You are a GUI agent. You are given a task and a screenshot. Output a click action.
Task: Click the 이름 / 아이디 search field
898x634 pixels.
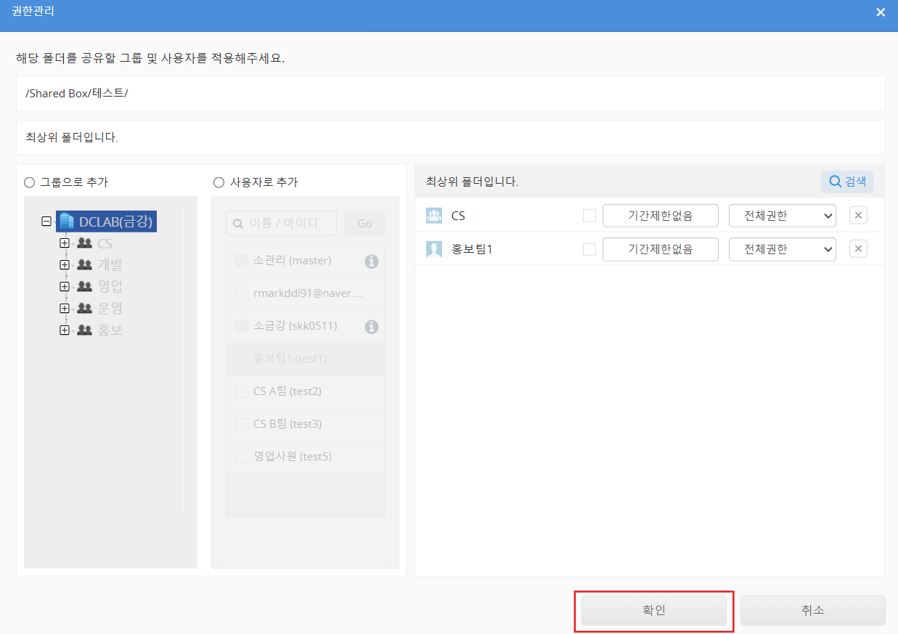pyautogui.click(x=281, y=224)
